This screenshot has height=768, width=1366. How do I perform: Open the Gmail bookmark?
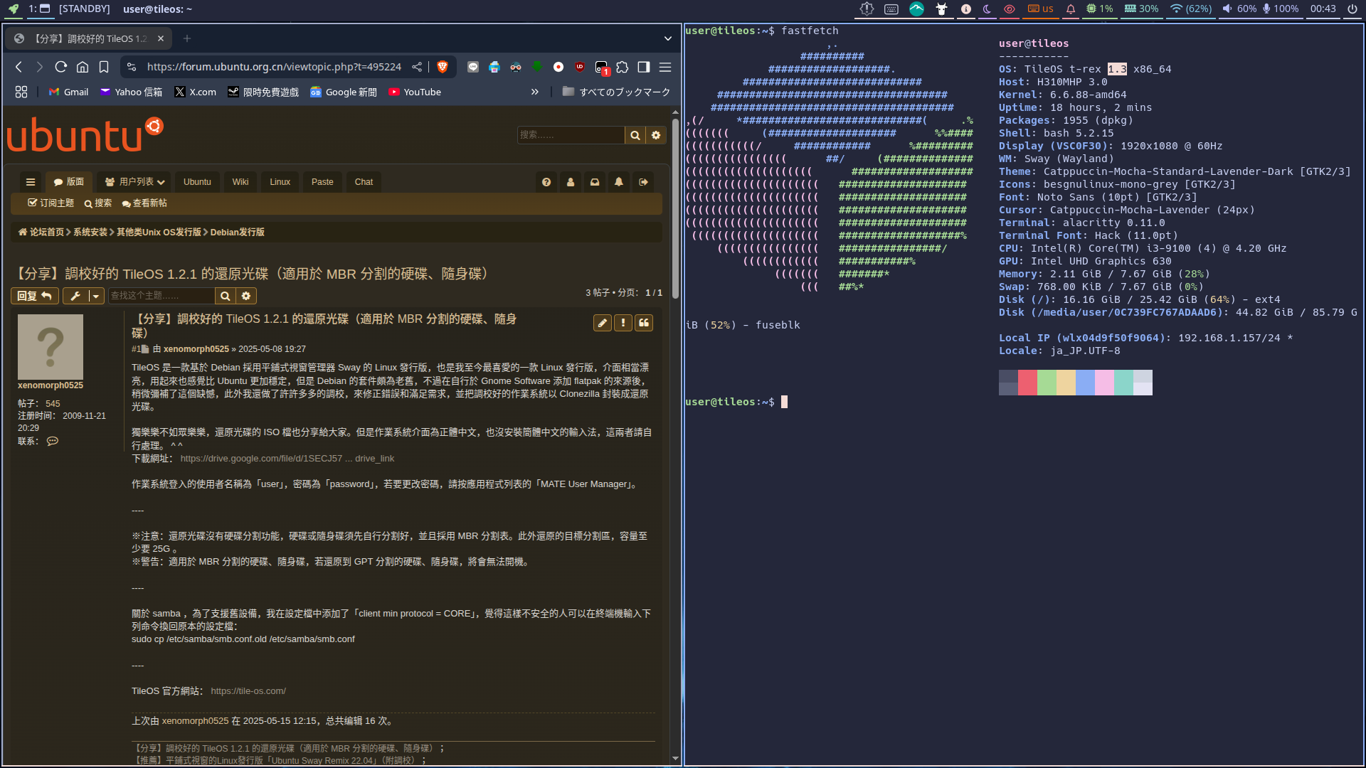[x=69, y=92]
